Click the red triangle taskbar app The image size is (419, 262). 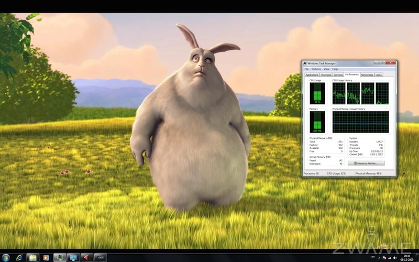point(87,258)
